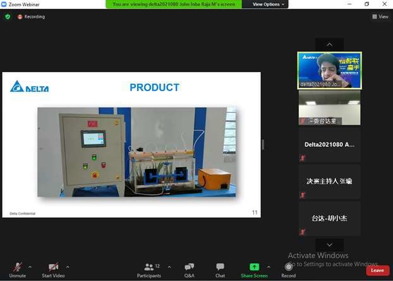Image resolution: width=393 pixels, height=281 pixels.
Task: Open the View layout menu
Action: tap(380, 16)
